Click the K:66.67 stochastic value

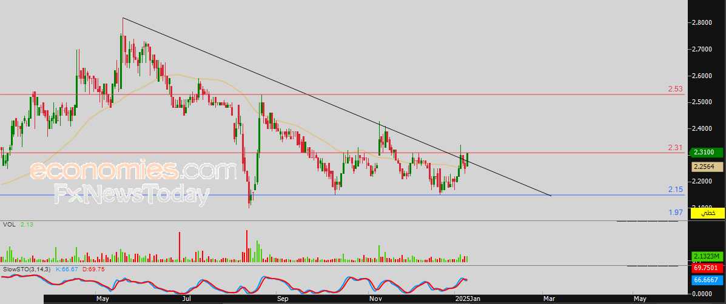coord(67,268)
